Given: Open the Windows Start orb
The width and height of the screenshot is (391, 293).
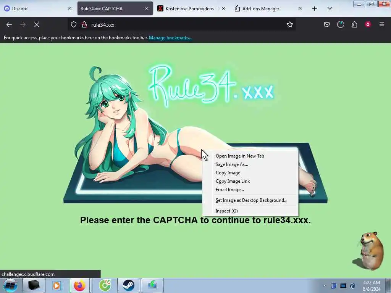Looking at the screenshot, I should click(x=10, y=285).
